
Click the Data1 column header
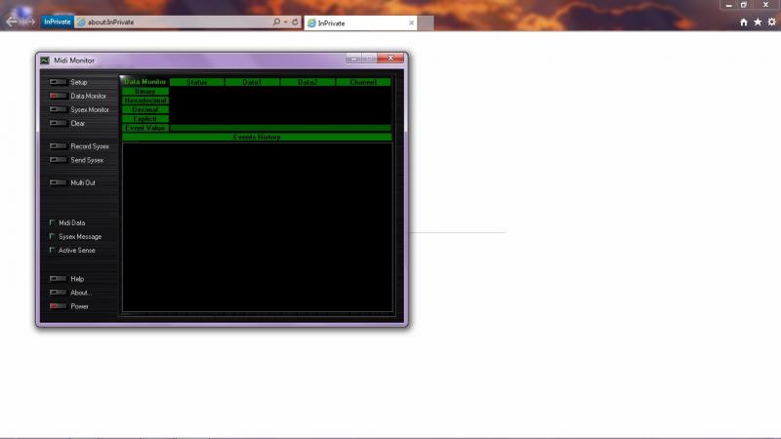point(252,82)
